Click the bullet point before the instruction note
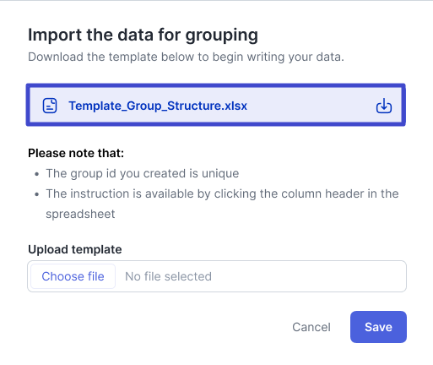The width and height of the screenshot is (433, 365). tap(37, 194)
